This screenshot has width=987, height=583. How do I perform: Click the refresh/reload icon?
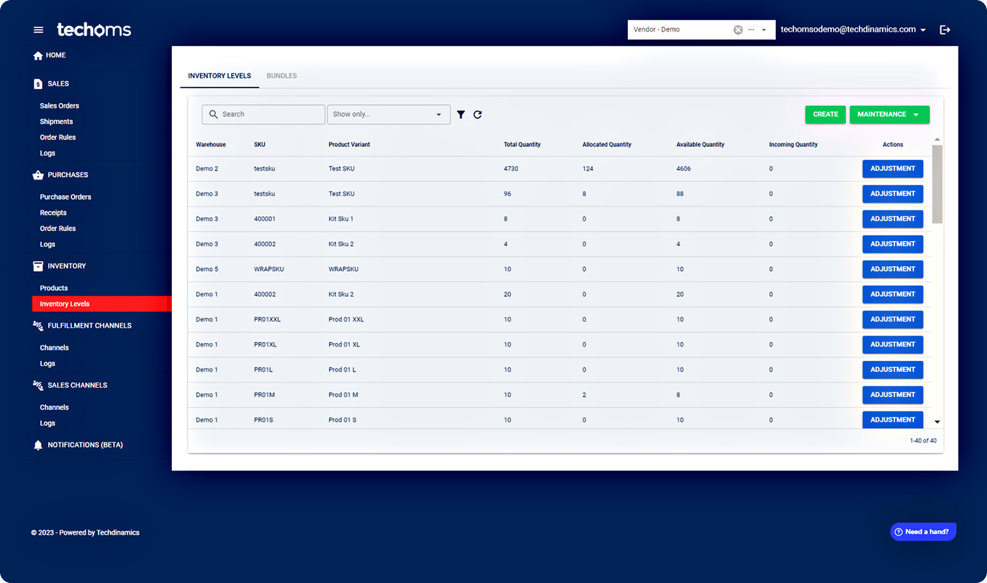[x=478, y=114]
